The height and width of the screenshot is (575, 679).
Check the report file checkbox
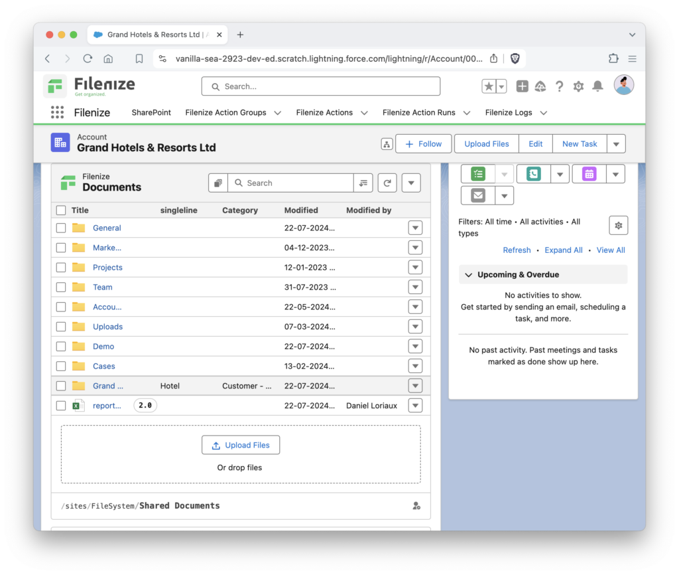tap(61, 406)
